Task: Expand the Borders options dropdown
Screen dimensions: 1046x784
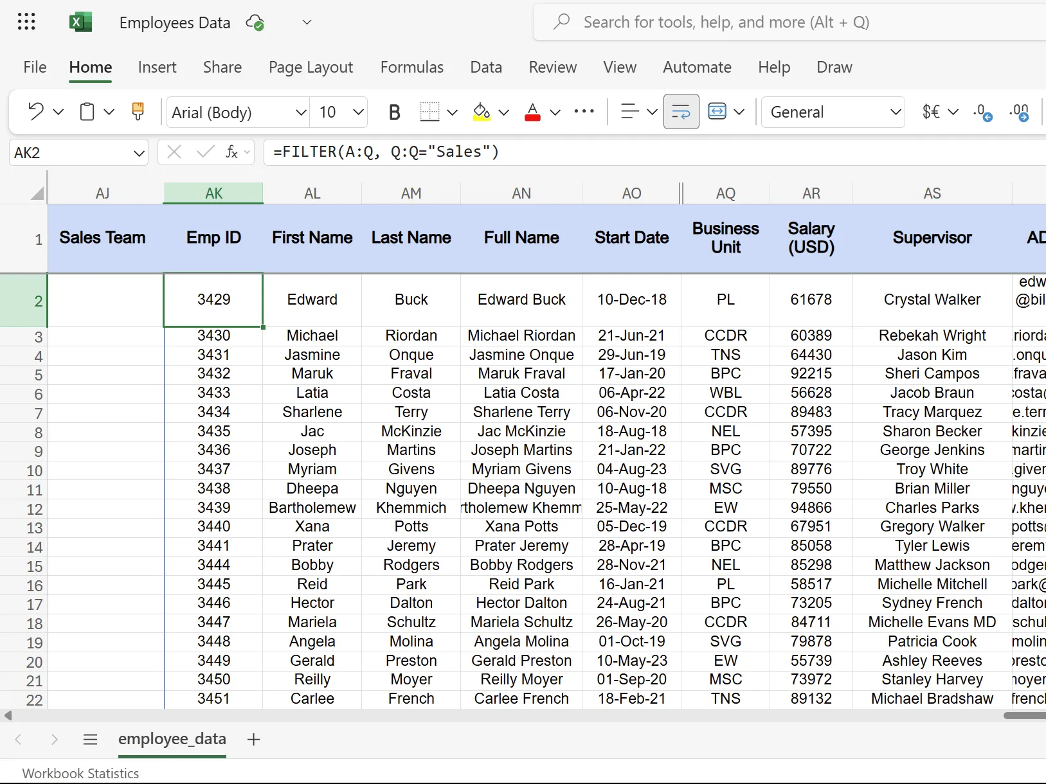Action: click(453, 112)
